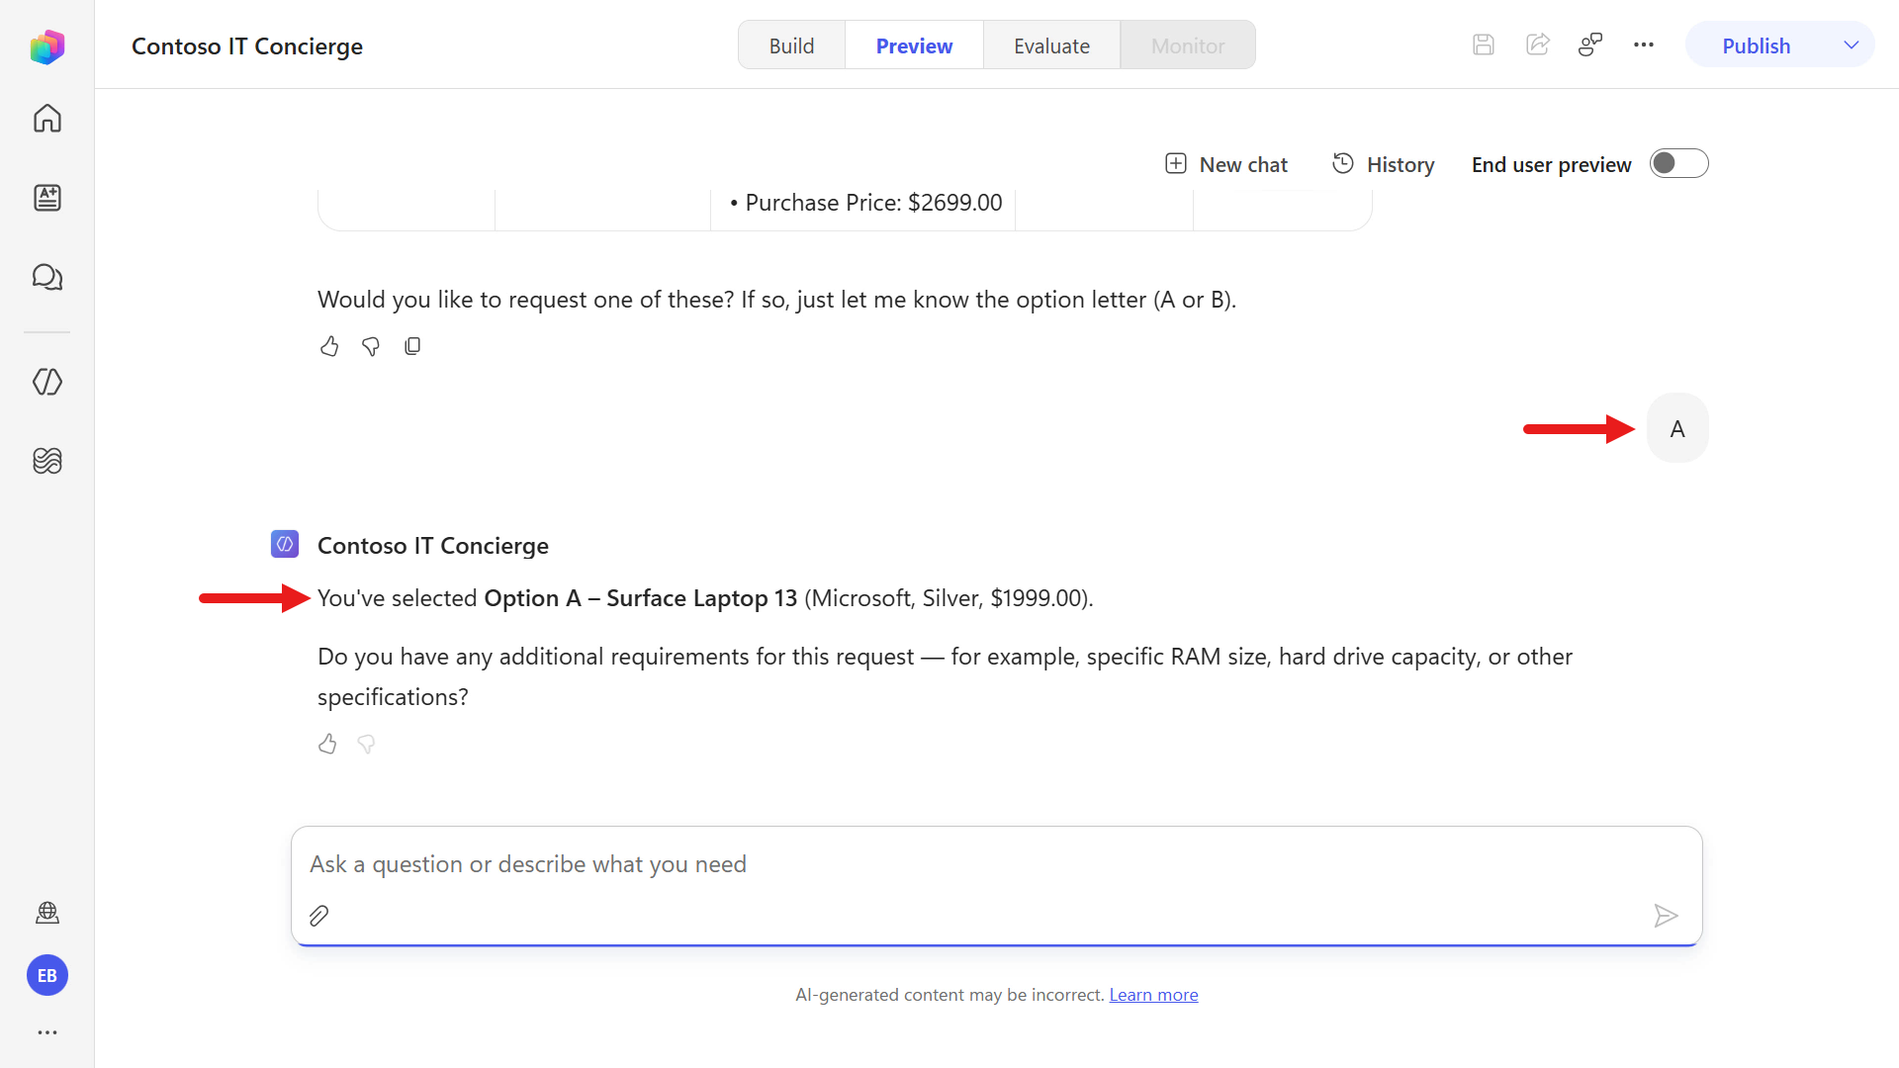Open chat History
1899x1068 pixels.
tap(1383, 164)
